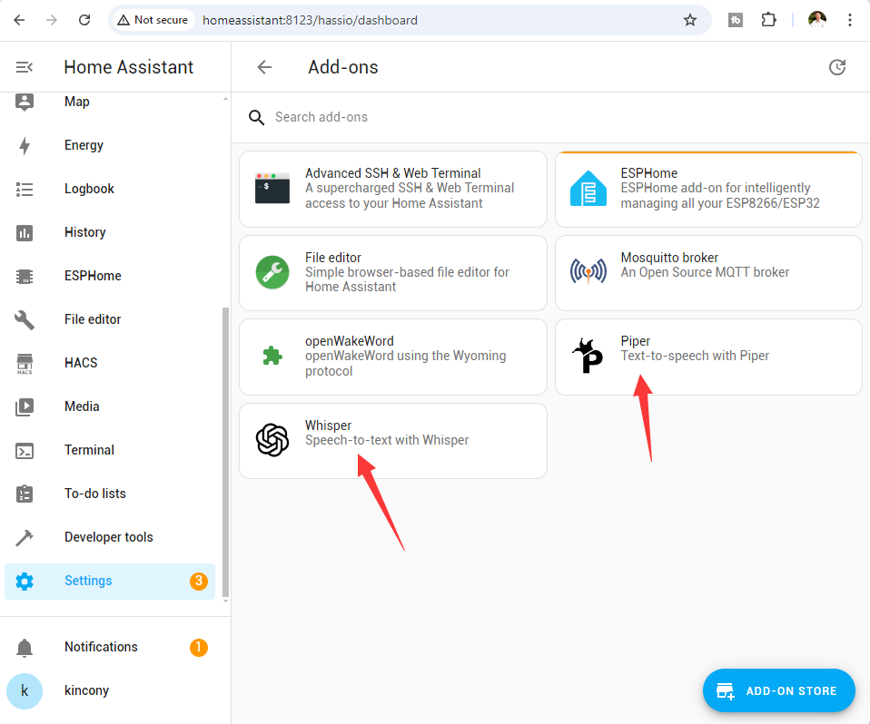Click the back arrow beside Add-ons title
This screenshot has height=724, width=870.
pos(264,67)
